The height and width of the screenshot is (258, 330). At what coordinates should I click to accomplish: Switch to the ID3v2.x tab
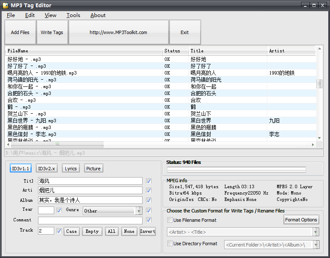tap(46, 169)
